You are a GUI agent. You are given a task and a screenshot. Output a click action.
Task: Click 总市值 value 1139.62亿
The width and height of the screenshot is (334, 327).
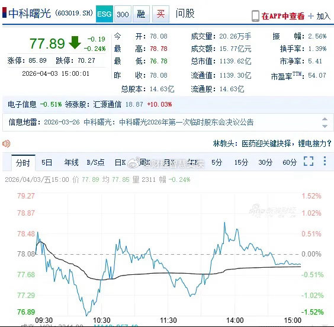pos(235,62)
